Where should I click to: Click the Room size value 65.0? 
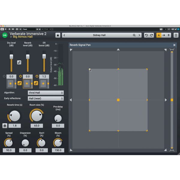pos(37,126)
